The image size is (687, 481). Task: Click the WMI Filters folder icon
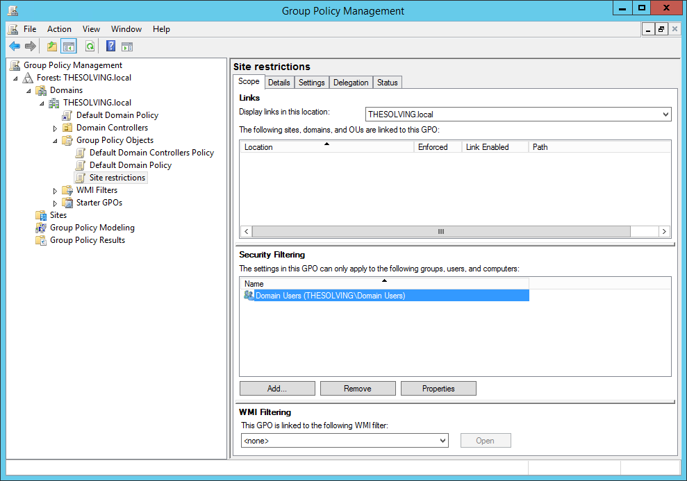point(67,190)
